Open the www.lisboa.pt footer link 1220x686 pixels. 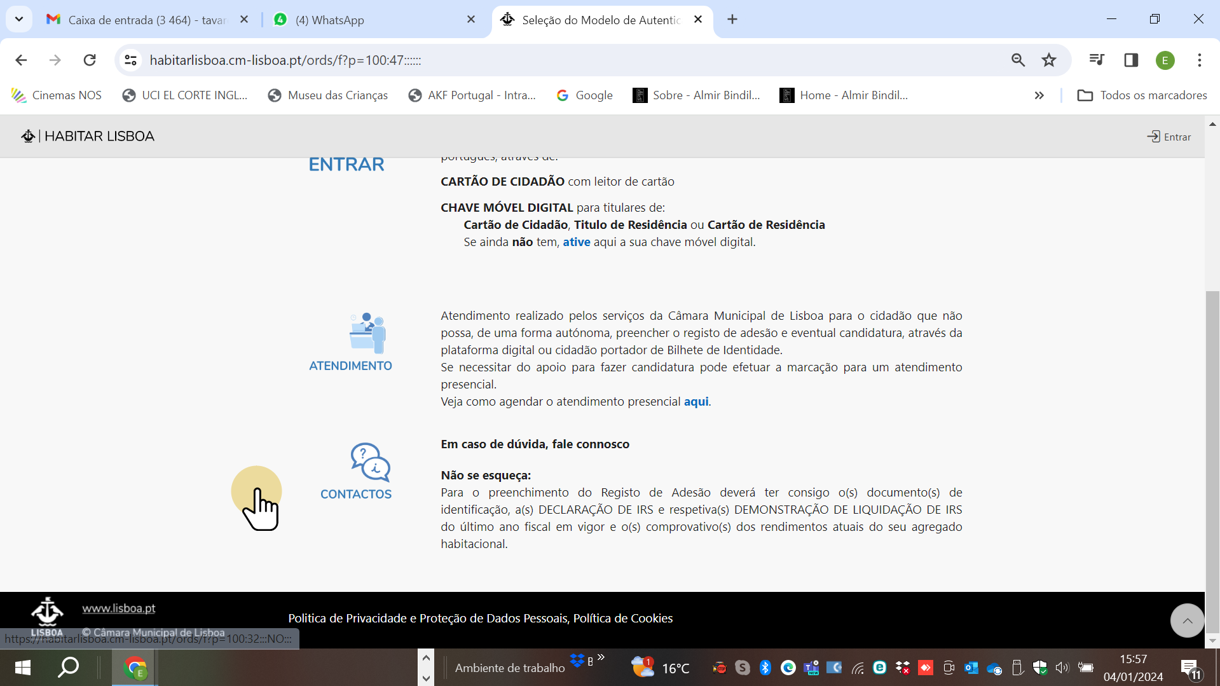coord(119,608)
